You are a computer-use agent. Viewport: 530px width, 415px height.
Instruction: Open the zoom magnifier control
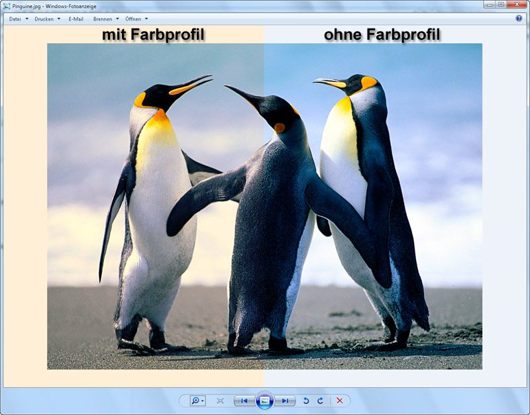pyautogui.click(x=197, y=400)
